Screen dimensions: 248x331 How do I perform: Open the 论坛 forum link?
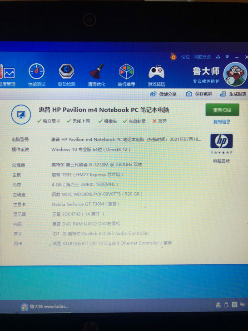[185, 57]
